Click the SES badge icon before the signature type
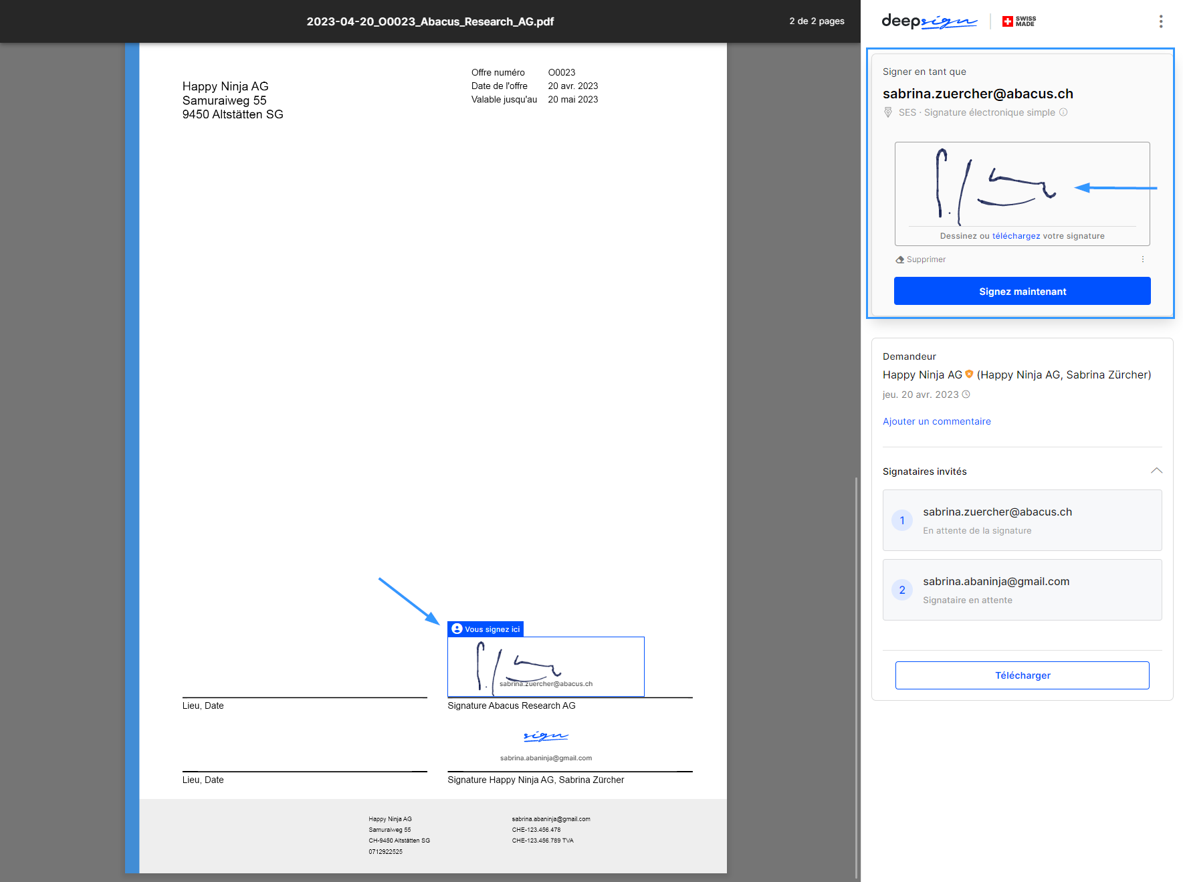Screen dimensions: 1183x882 point(888,112)
